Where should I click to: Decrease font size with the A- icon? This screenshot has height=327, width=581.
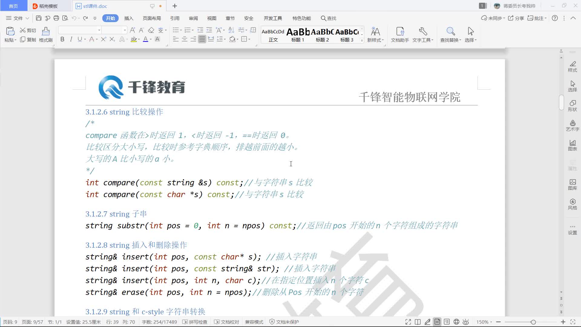click(x=141, y=30)
